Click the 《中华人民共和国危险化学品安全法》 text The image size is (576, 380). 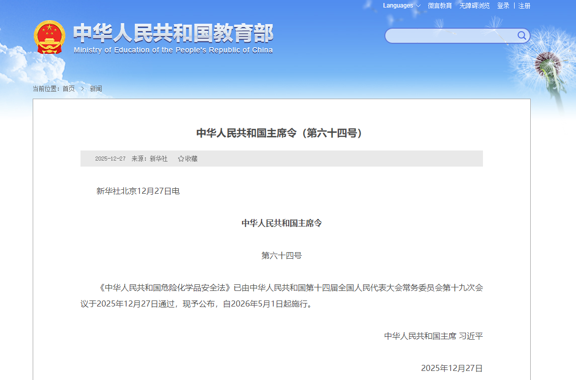coord(165,288)
